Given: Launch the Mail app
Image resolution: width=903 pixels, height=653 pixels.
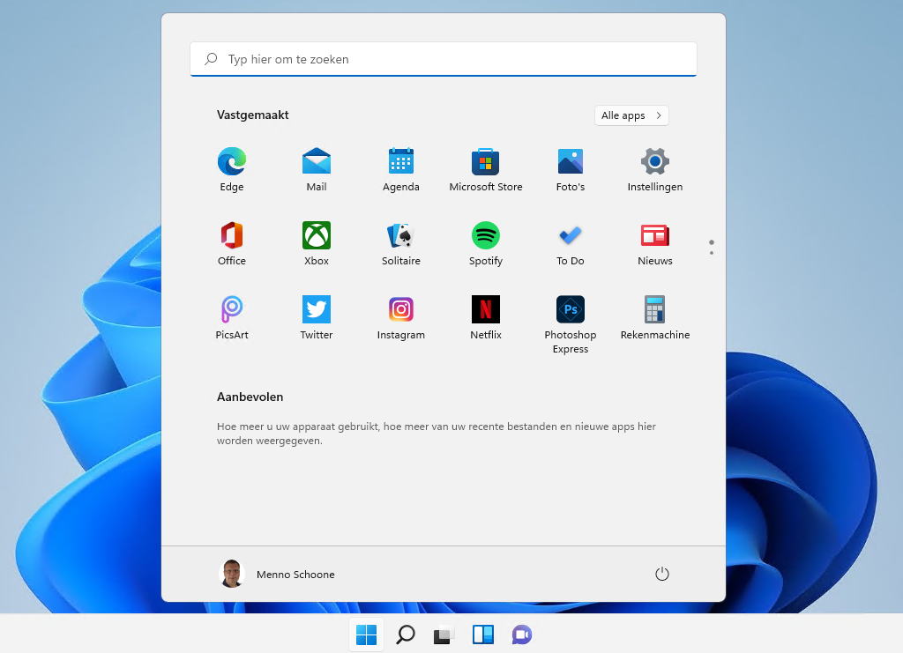Looking at the screenshot, I should (x=317, y=170).
